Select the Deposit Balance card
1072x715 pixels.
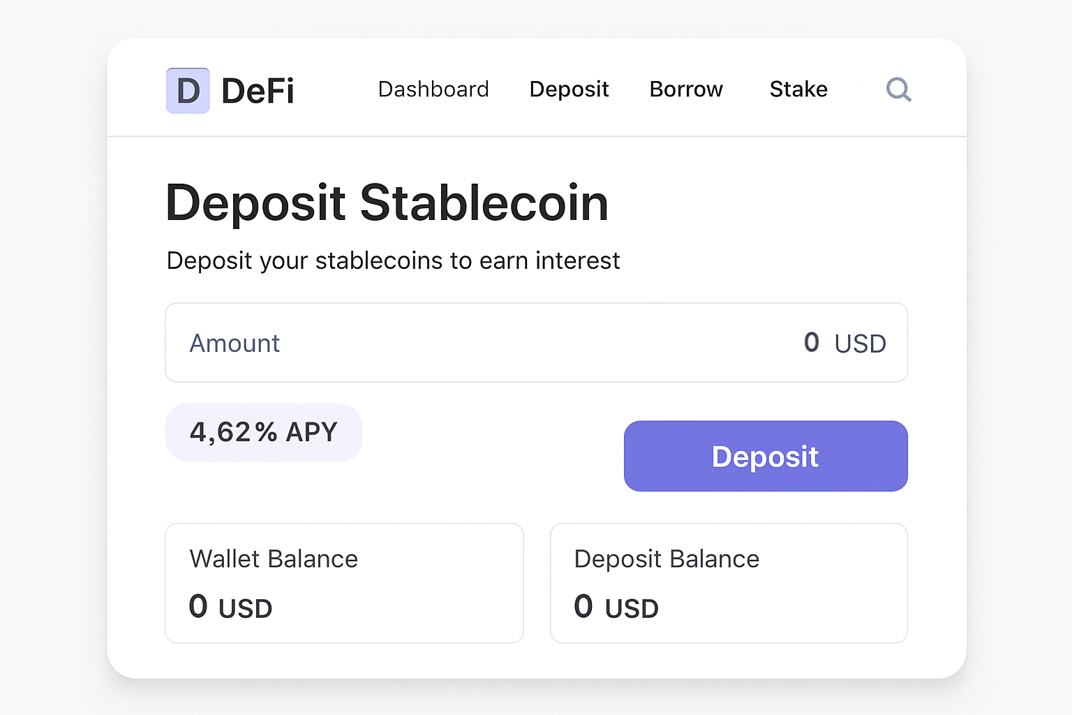click(x=729, y=582)
